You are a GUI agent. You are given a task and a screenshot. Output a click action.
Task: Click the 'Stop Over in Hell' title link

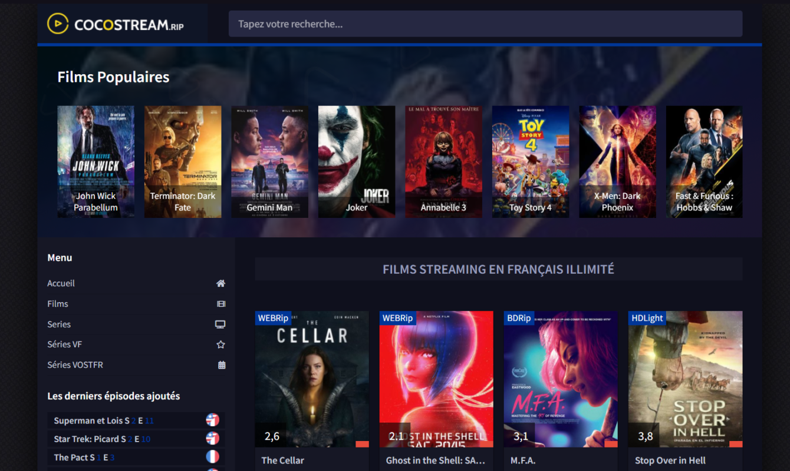click(670, 460)
